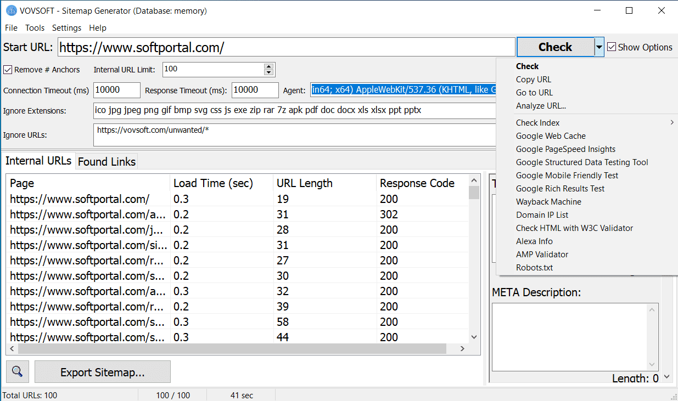Sort by Response Code column header
The height and width of the screenshot is (401, 678).
coord(422,183)
